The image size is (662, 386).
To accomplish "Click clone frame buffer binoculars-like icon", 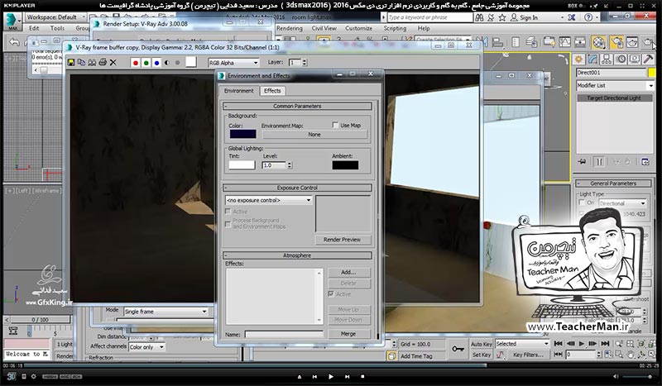I will click(x=92, y=63).
